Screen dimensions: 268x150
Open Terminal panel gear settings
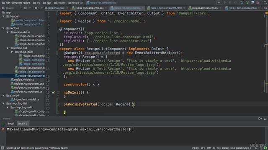tap(260, 118)
